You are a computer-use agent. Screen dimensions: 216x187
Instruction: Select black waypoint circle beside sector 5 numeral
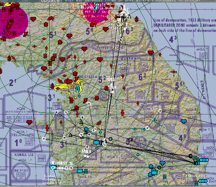(130, 140)
